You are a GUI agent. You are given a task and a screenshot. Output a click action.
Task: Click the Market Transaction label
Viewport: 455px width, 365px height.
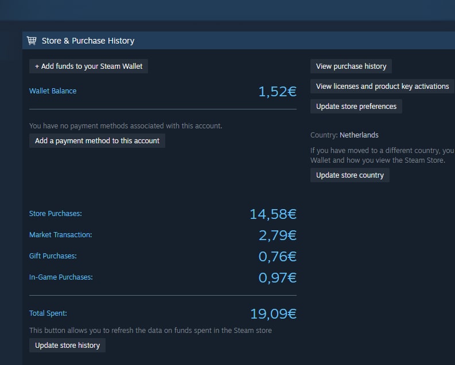[60, 235]
